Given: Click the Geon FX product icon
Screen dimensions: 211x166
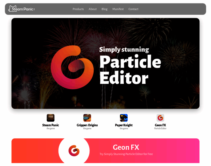Looking at the screenshot, I should coord(160,118).
